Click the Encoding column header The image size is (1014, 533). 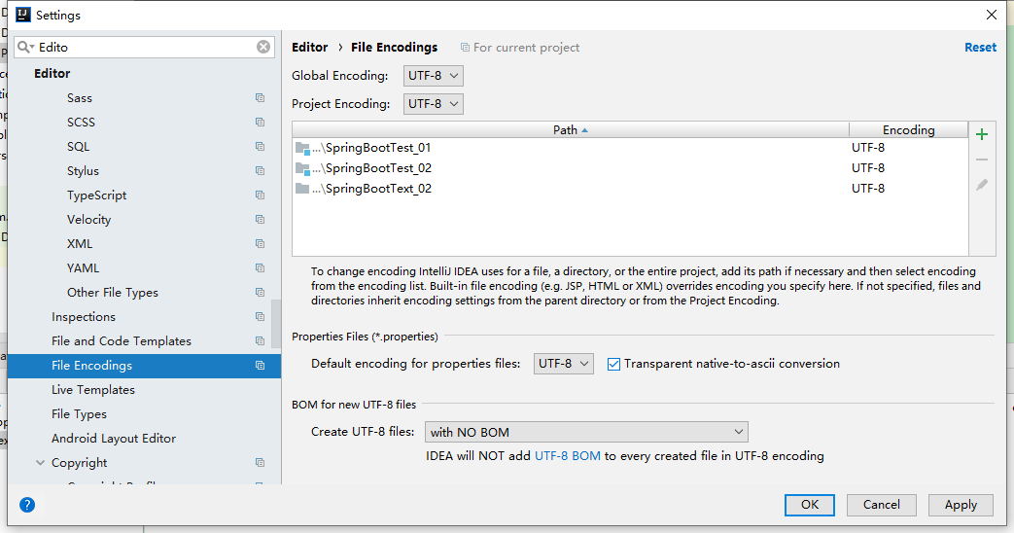tap(909, 130)
